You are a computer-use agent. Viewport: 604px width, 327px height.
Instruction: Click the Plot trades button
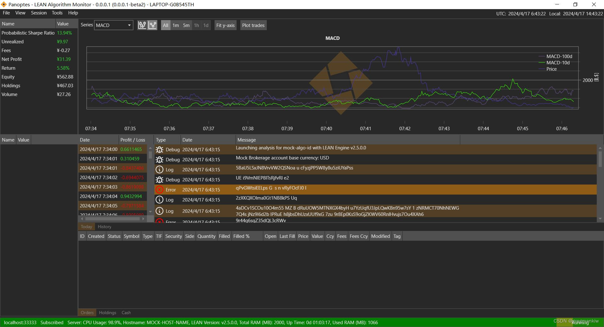pos(253,25)
